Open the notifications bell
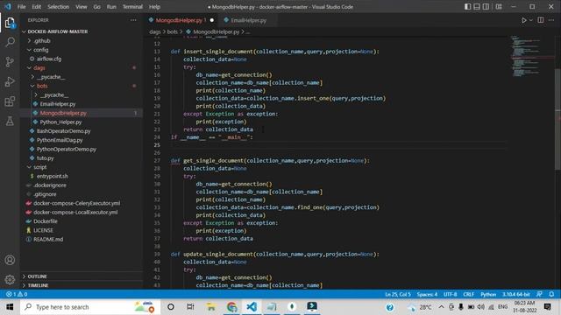This screenshot has width=561, height=315. (551, 294)
